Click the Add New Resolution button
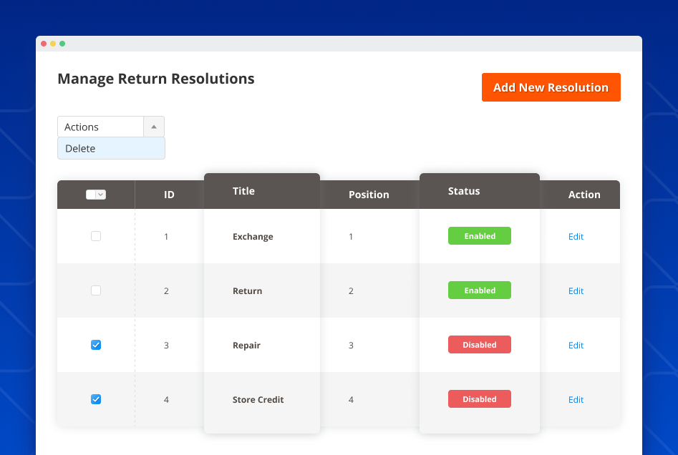 551,87
